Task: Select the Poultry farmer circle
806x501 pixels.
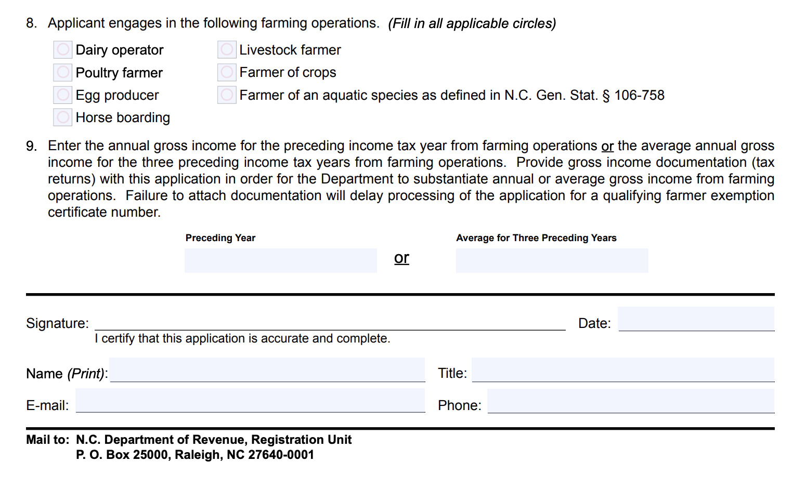Action: point(63,72)
